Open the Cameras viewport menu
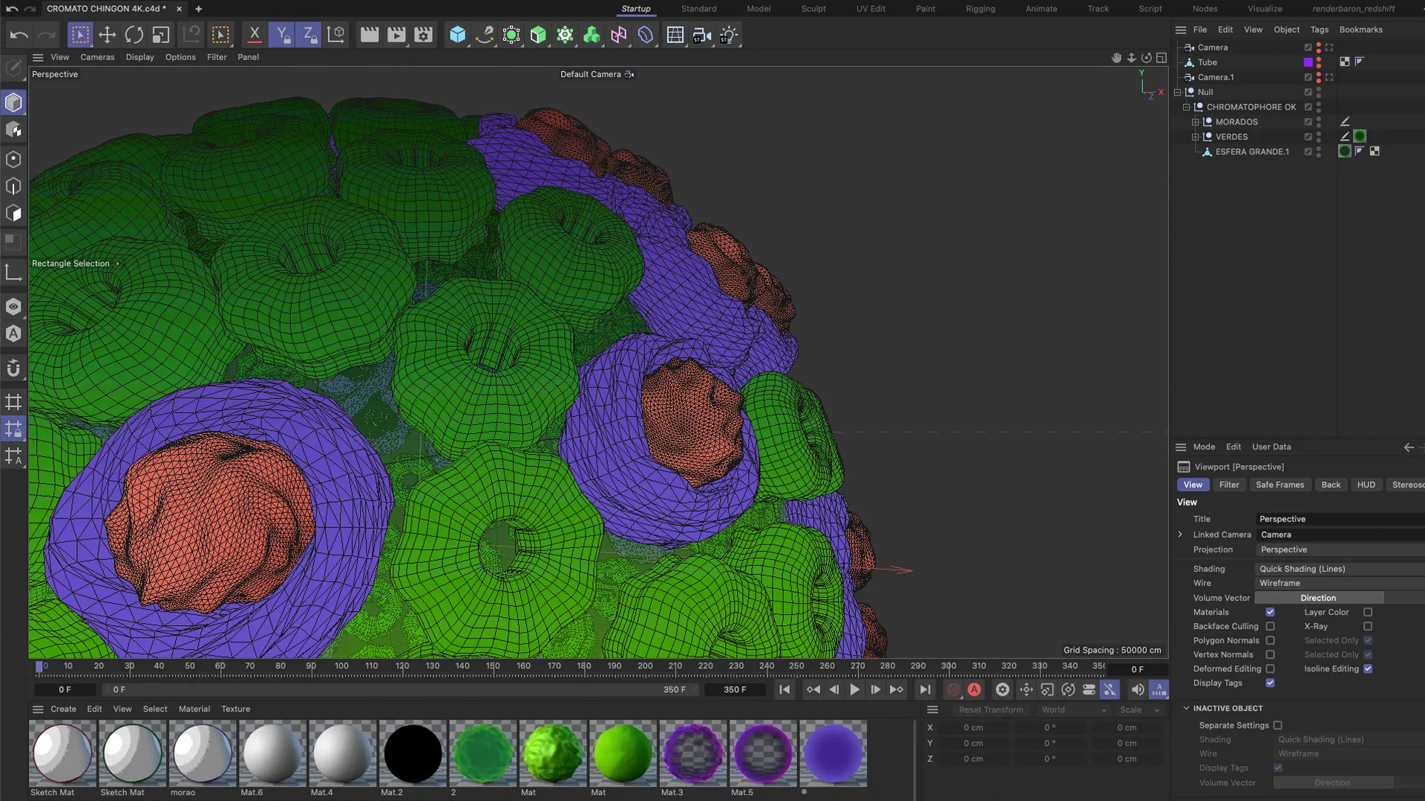The image size is (1425, 801). [x=97, y=57]
